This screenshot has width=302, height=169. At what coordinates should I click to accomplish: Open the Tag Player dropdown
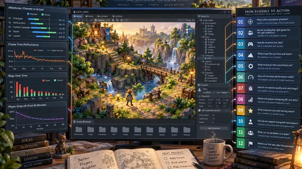tap(208, 92)
